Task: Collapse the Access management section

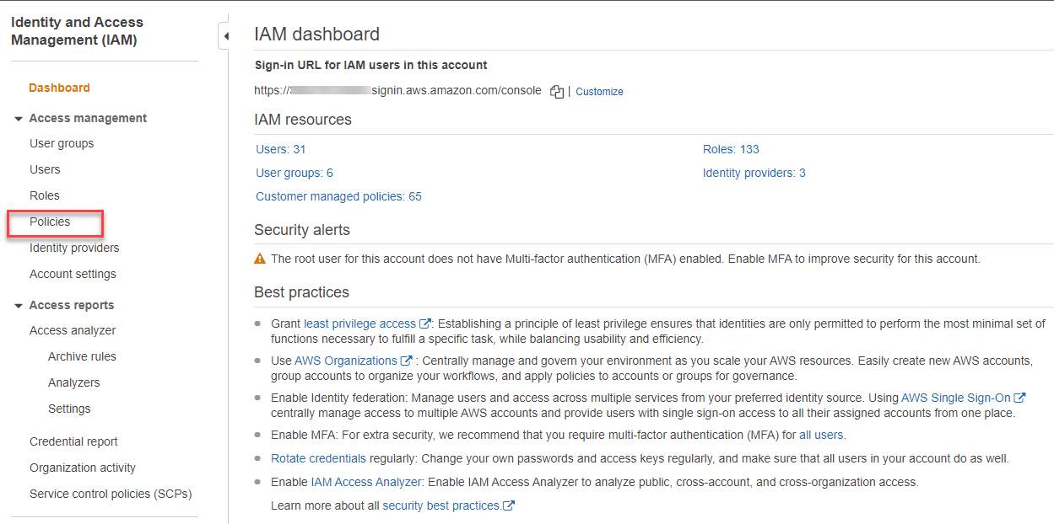Action: [19, 119]
